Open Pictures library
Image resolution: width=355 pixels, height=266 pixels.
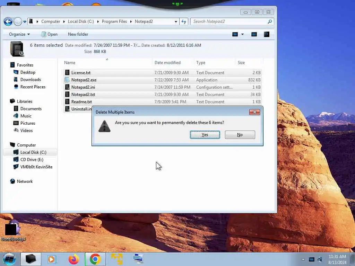tap(28, 123)
